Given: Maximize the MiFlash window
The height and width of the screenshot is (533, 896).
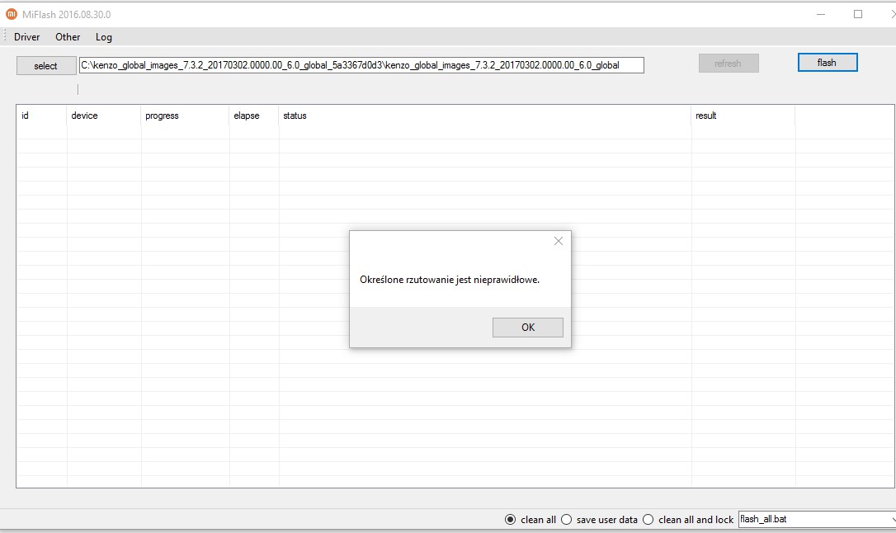Looking at the screenshot, I should coord(858,14).
